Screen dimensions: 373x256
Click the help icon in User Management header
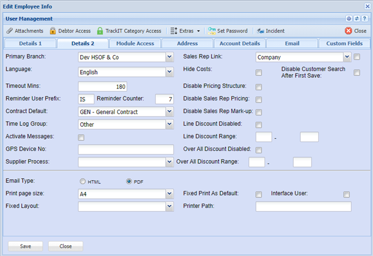(x=364, y=19)
